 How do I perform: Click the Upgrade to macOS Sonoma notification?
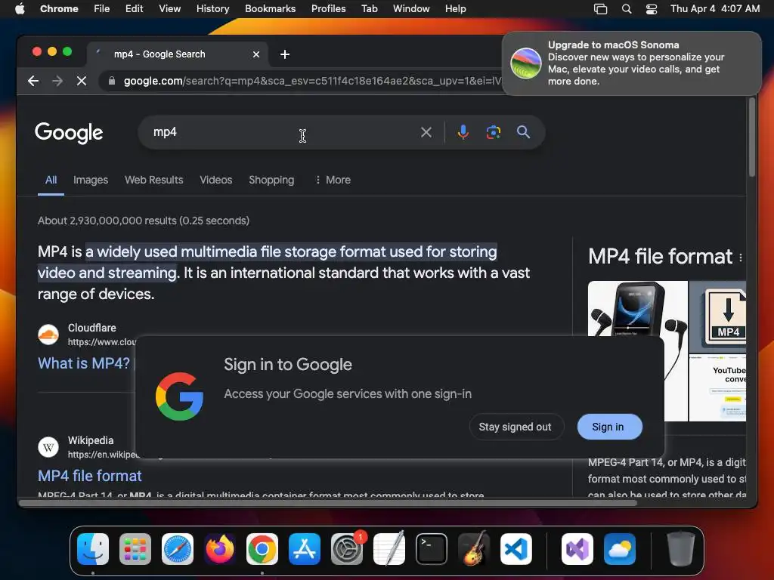(x=631, y=63)
